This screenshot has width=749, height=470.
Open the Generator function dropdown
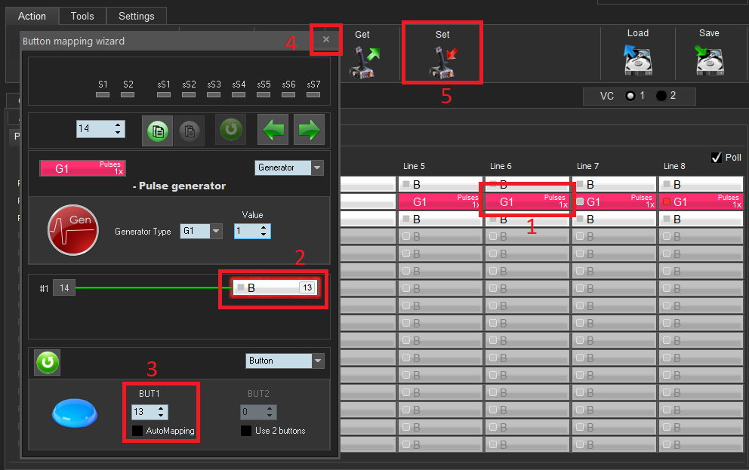pyautogui.click(x=317, y=167)
